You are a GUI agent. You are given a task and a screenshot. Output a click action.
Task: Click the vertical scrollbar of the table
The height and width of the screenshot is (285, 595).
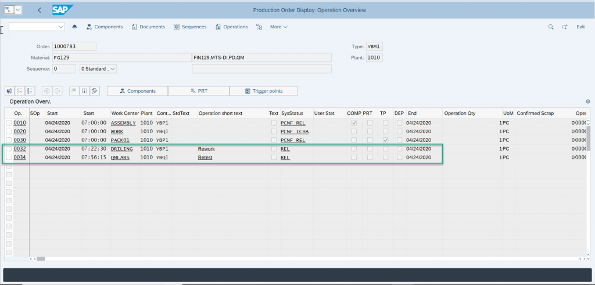(589, 138)
